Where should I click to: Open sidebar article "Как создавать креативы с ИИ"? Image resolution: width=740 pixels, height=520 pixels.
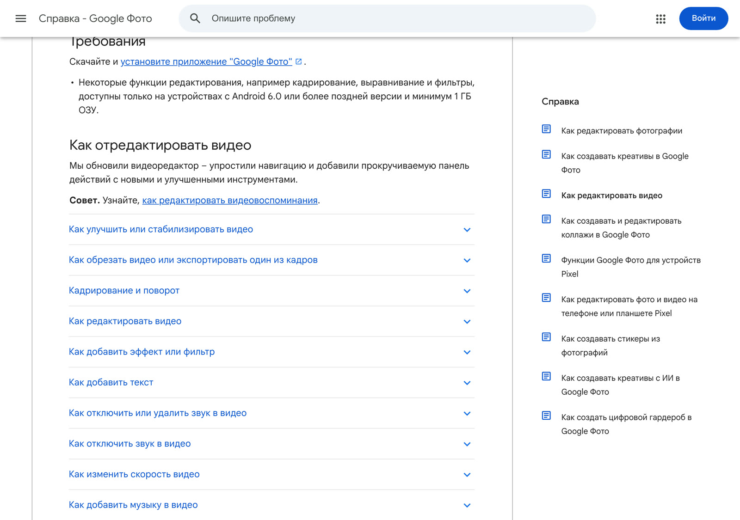[621, 385]
